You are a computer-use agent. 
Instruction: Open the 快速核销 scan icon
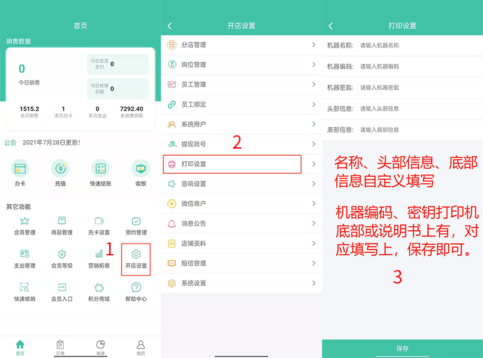(24, 288)
